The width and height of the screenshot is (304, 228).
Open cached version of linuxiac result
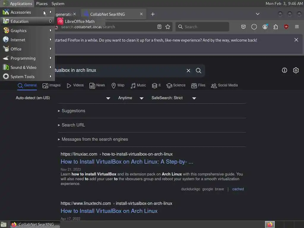(238, 189)
